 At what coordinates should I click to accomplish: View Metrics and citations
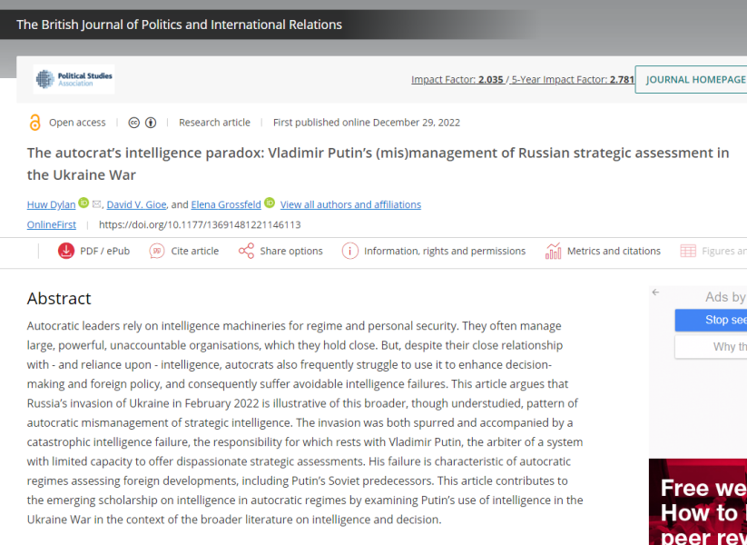click(x=603, y=251)
